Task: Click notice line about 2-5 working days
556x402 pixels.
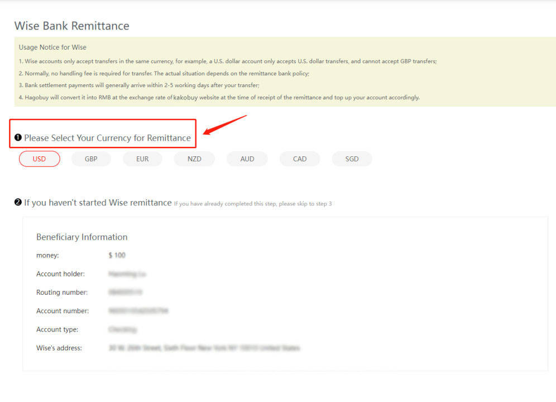Action: (x=139, y=85)
